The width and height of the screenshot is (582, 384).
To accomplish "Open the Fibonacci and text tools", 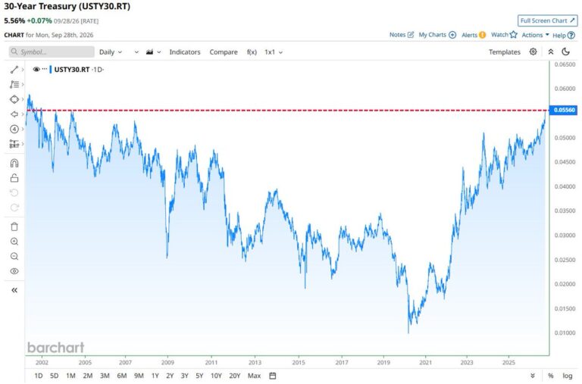I will (14, 85).
